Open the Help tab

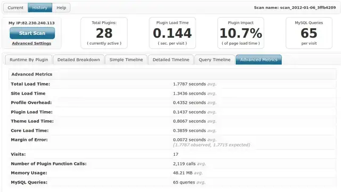[61, 7]
